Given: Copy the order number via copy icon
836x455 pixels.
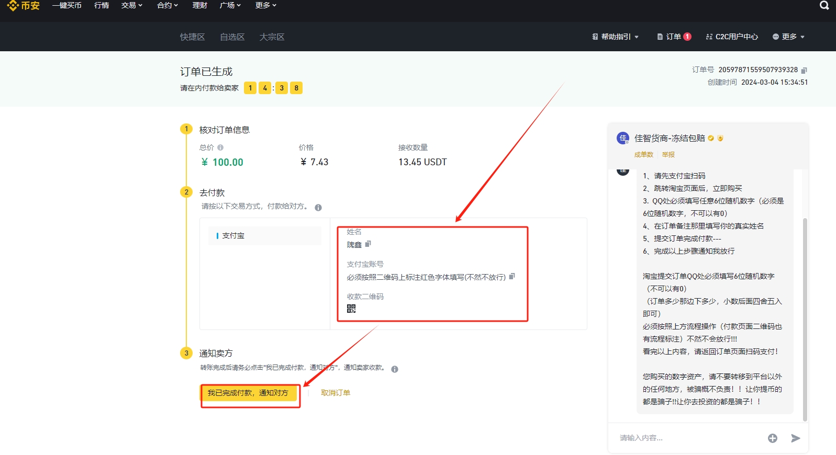Looking at the screenshot, I should [x=805, y=70].
